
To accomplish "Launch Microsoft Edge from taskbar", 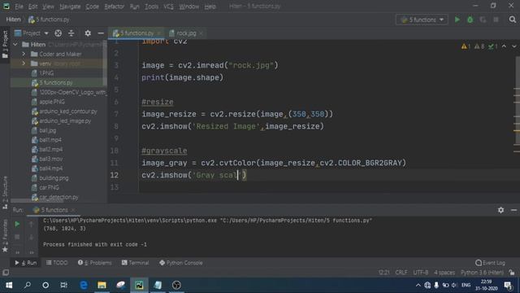I will tap(84, 285).
